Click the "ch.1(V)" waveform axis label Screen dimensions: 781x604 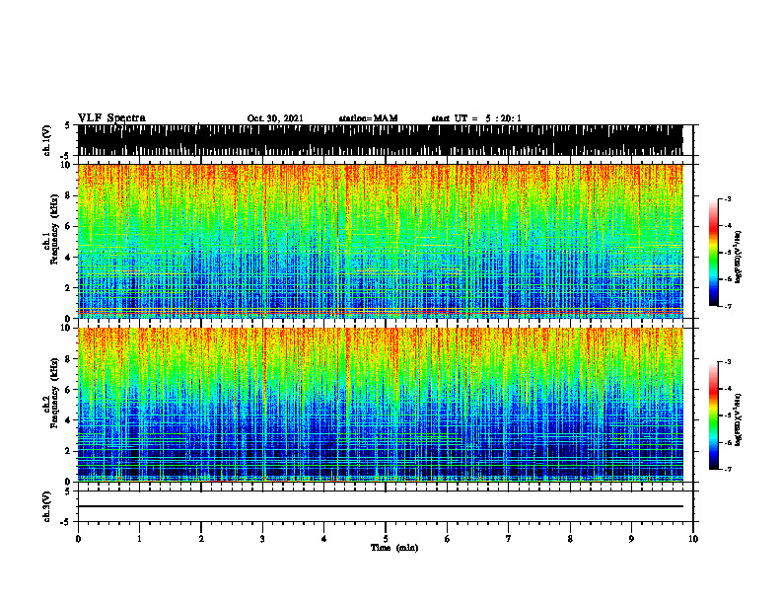click(47, 140)
